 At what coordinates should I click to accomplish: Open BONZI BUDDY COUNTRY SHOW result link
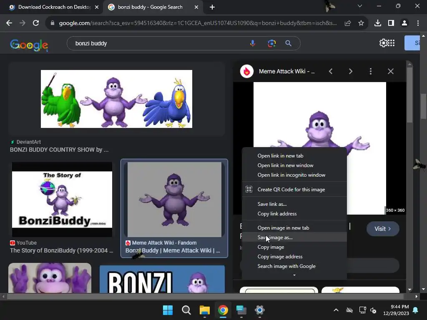coord(59,150)
